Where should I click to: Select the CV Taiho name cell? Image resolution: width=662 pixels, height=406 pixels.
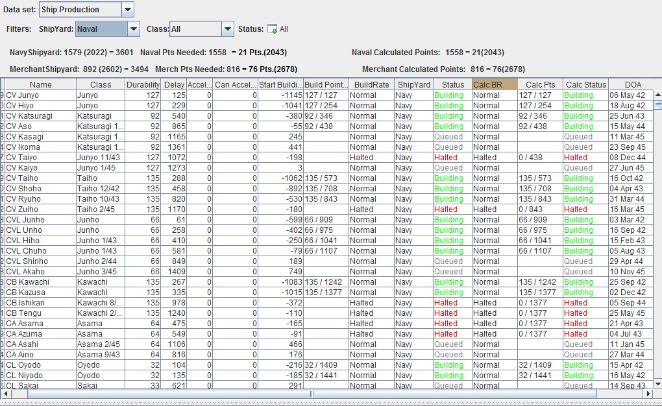40,178
